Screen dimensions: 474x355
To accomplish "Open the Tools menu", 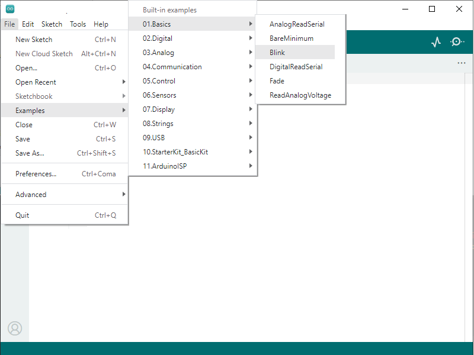I will [x=78, y=24].
